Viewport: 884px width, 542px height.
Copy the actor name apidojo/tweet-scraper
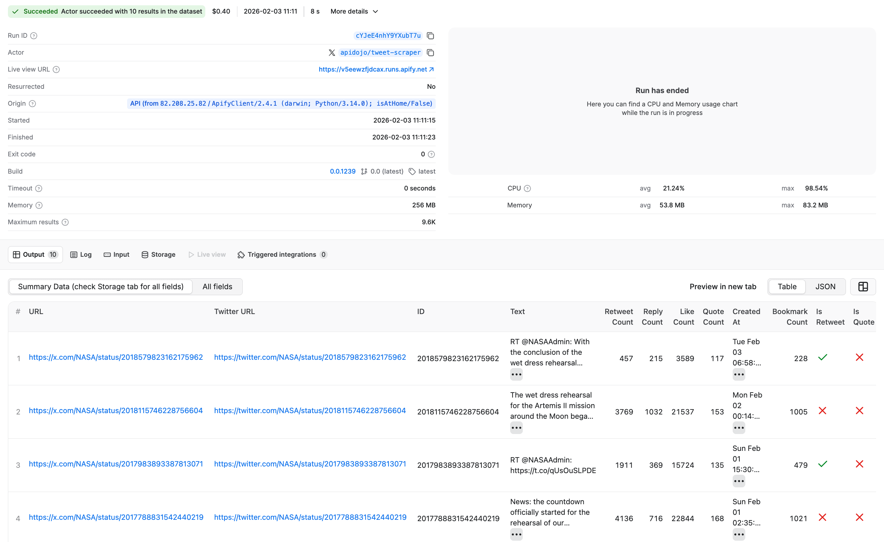[430, 52]
